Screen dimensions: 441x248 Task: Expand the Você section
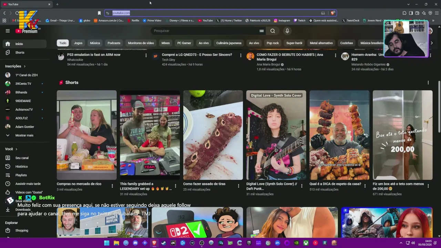[11, 149]
